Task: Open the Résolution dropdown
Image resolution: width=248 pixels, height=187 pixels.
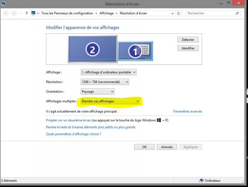Action: tap(105, 82)
